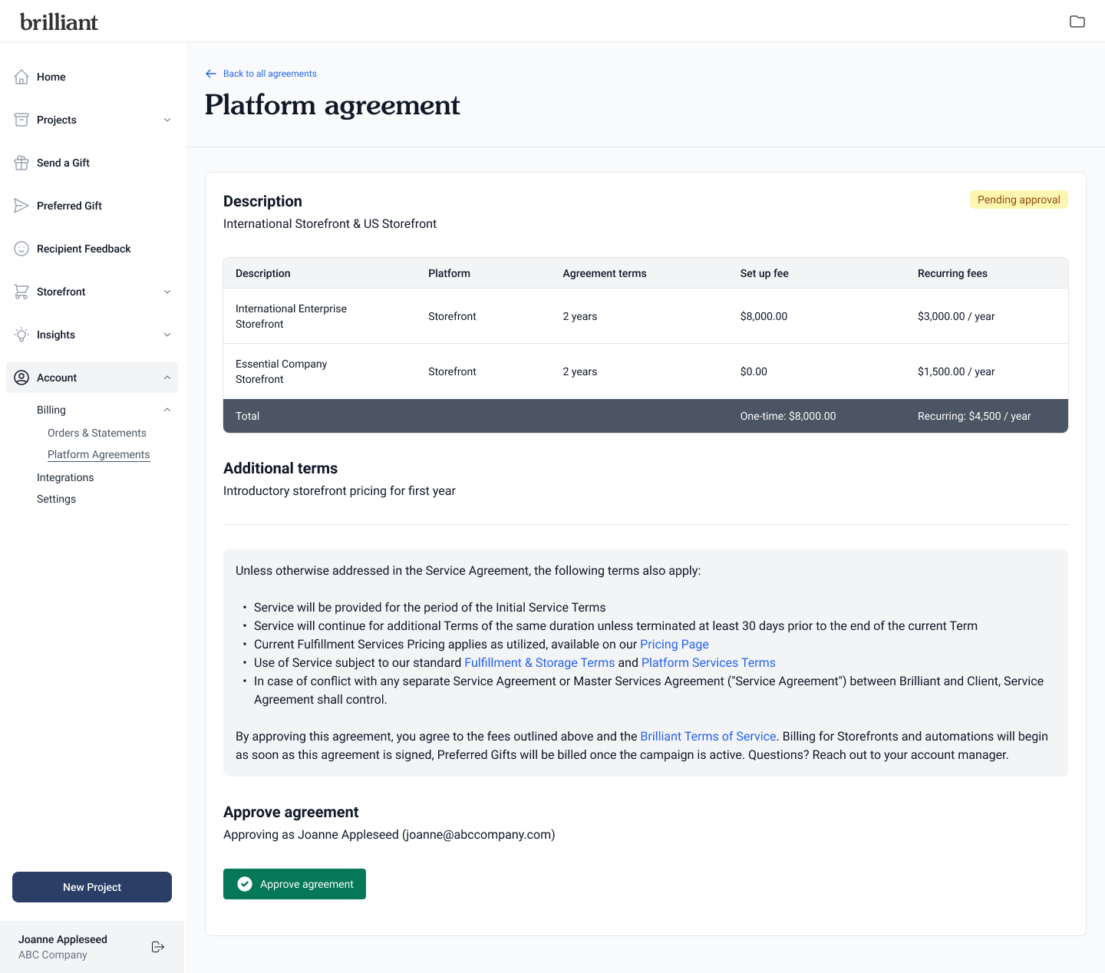Expand the Insights menu chevron
1105x973 pixels.
167,335
